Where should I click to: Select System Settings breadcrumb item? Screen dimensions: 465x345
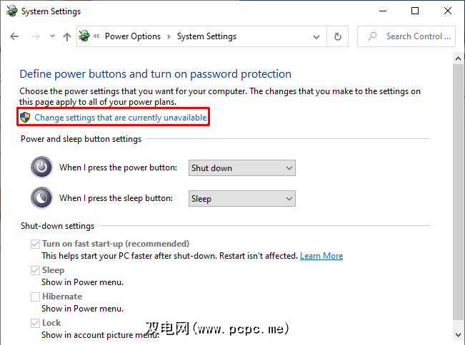click(x=206, y=36)
